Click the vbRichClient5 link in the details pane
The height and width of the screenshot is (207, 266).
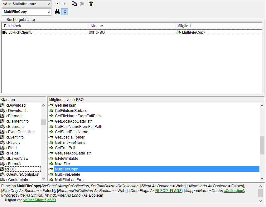tap(35, 200)
